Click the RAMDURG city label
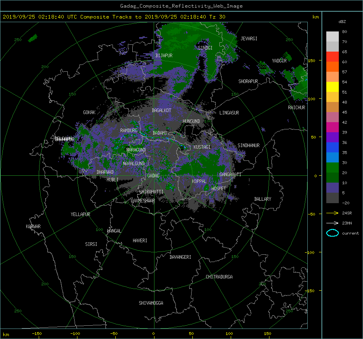The image size is (363, 339). click(x=129, y=131)
